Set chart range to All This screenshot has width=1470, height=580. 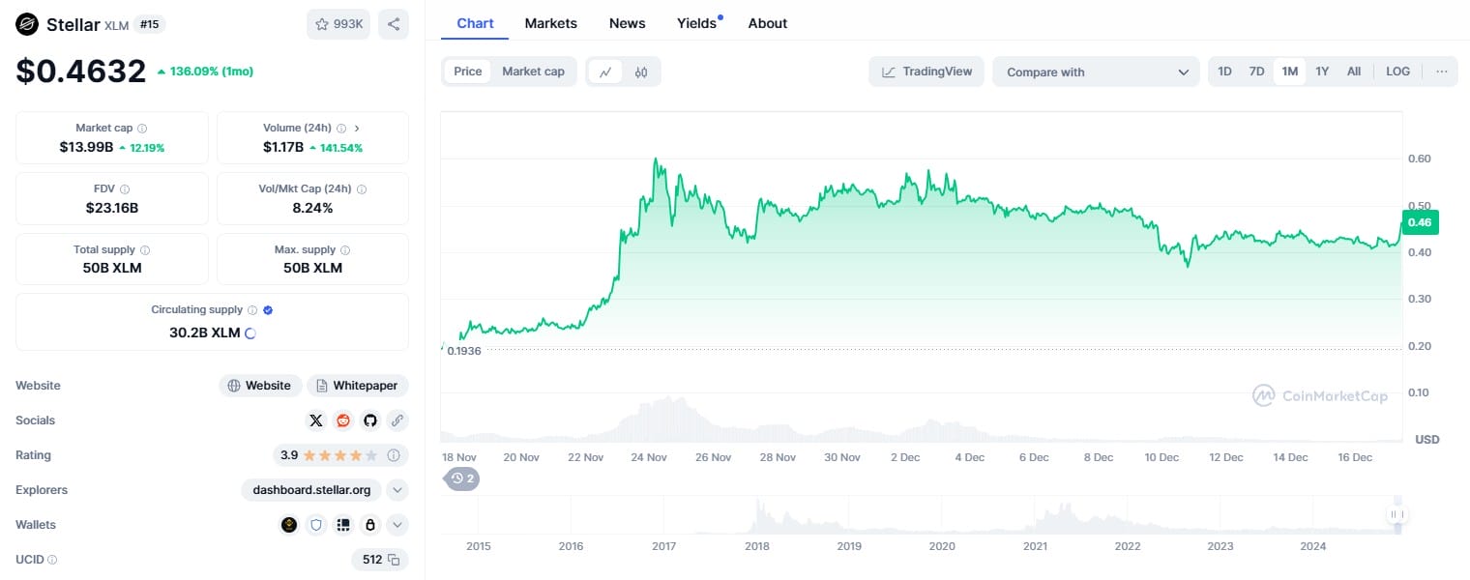click(1354, 72)
